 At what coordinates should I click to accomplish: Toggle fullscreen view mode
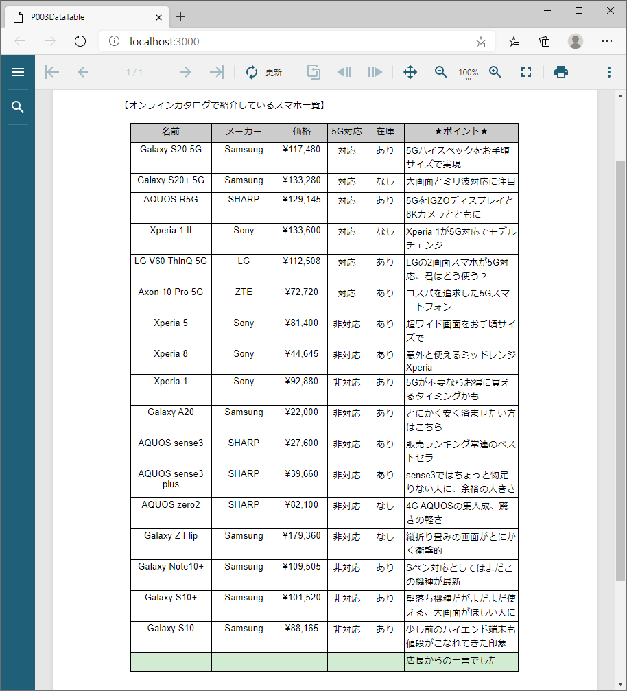[x=526, y=72]
